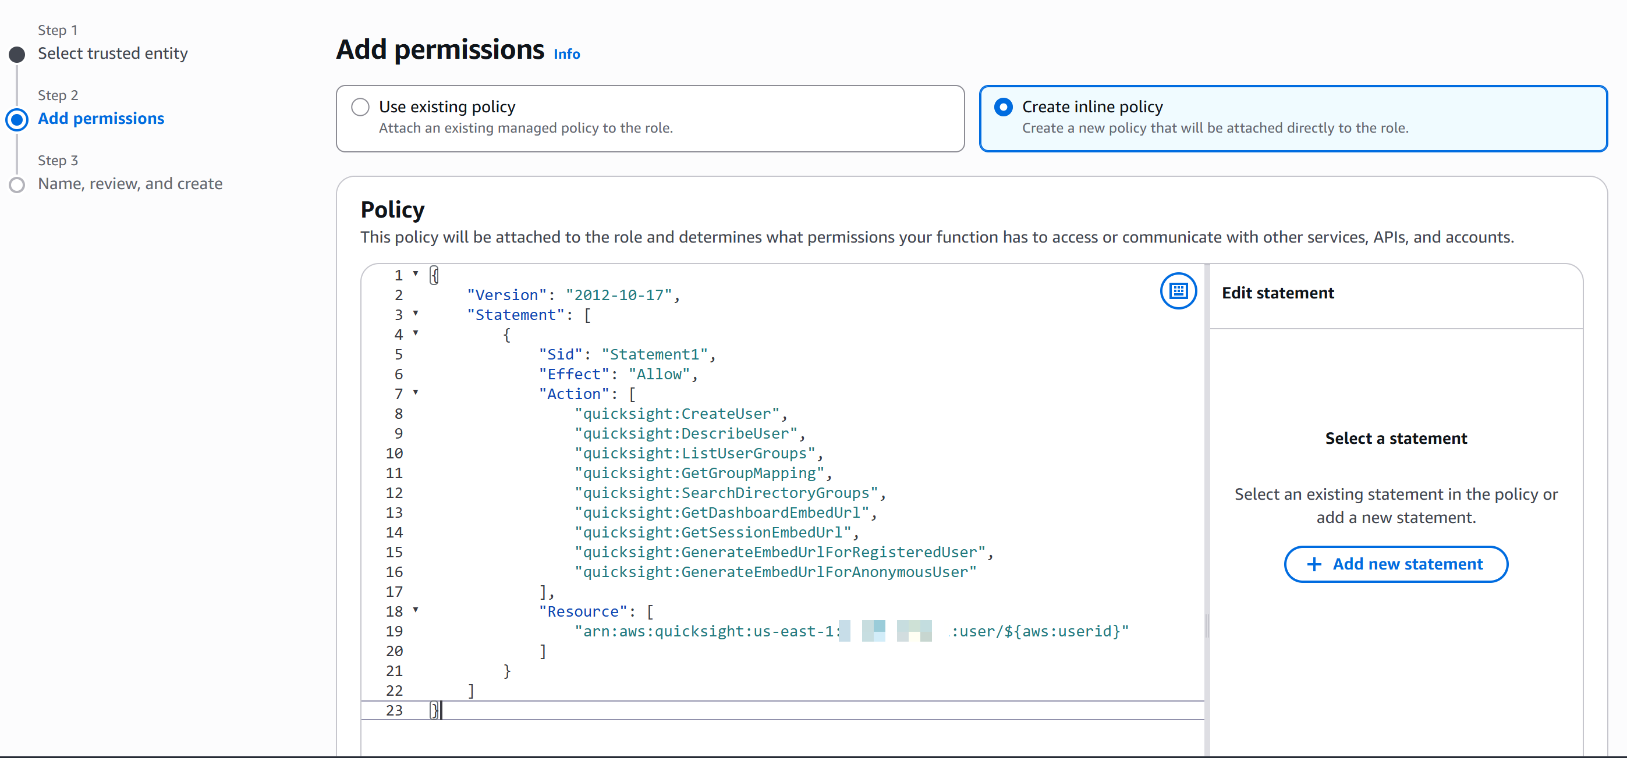Click the plus icon in Add new statement

click(x=1314, y=564)
